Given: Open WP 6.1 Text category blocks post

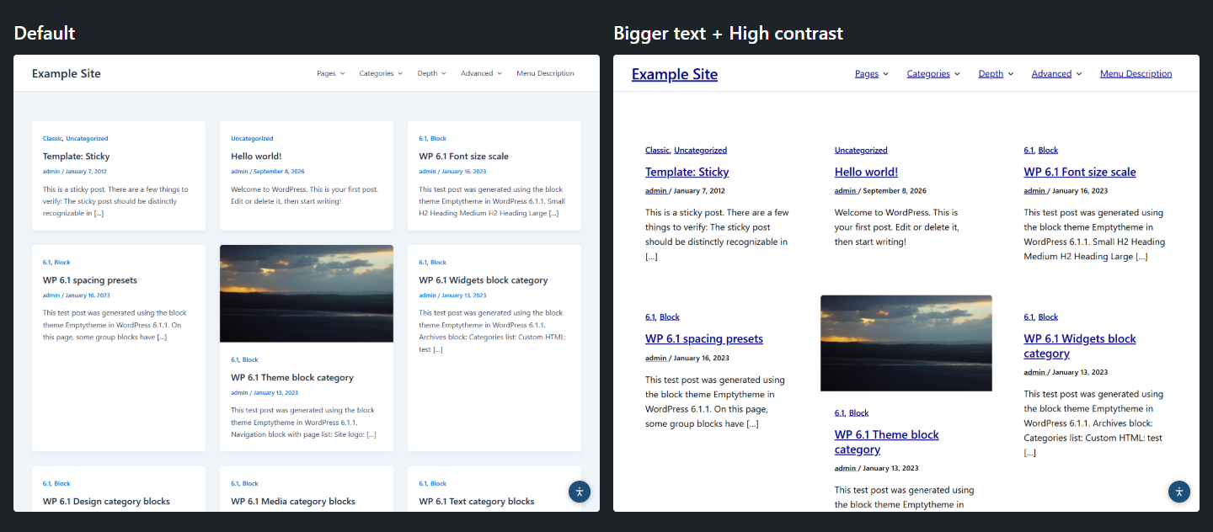Looking at the screenshot, I should [477, 501].
